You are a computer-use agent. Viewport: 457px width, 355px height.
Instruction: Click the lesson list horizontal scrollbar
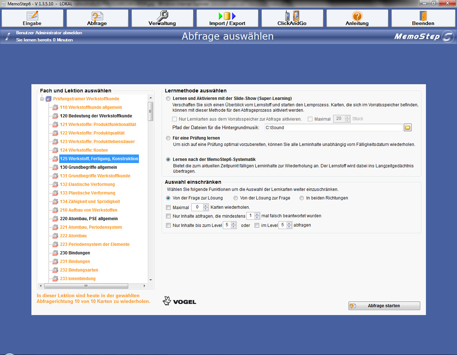86,286
